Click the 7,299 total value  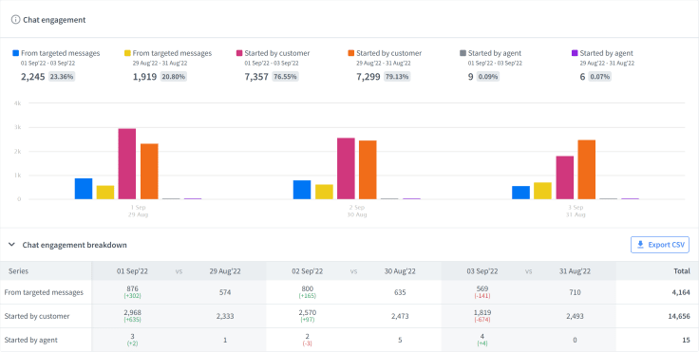tap(368, 77)
